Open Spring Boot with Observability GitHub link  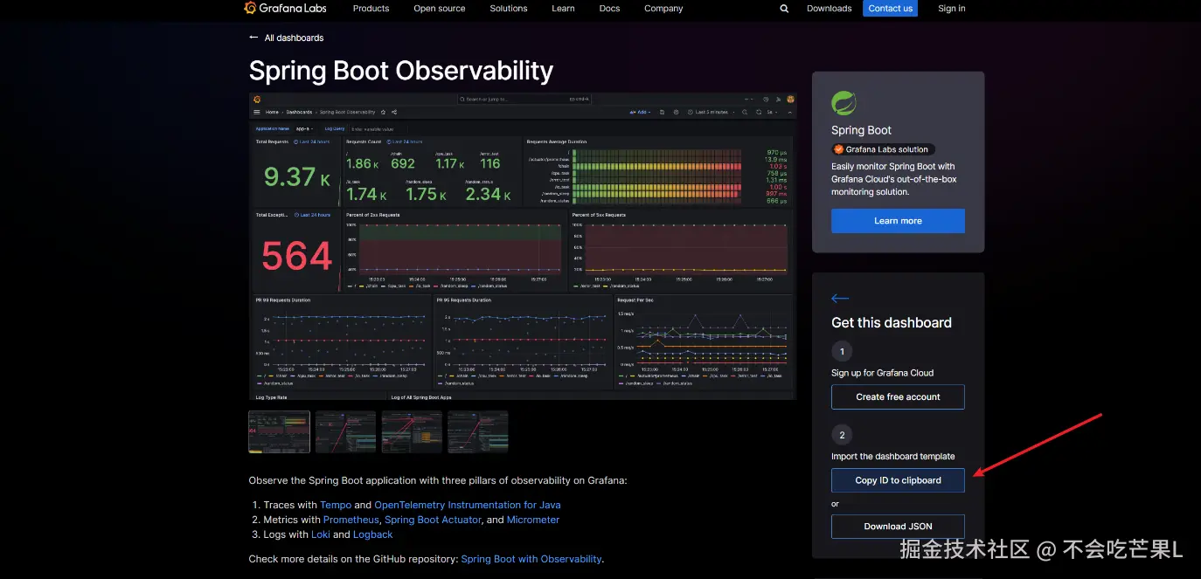531,559
